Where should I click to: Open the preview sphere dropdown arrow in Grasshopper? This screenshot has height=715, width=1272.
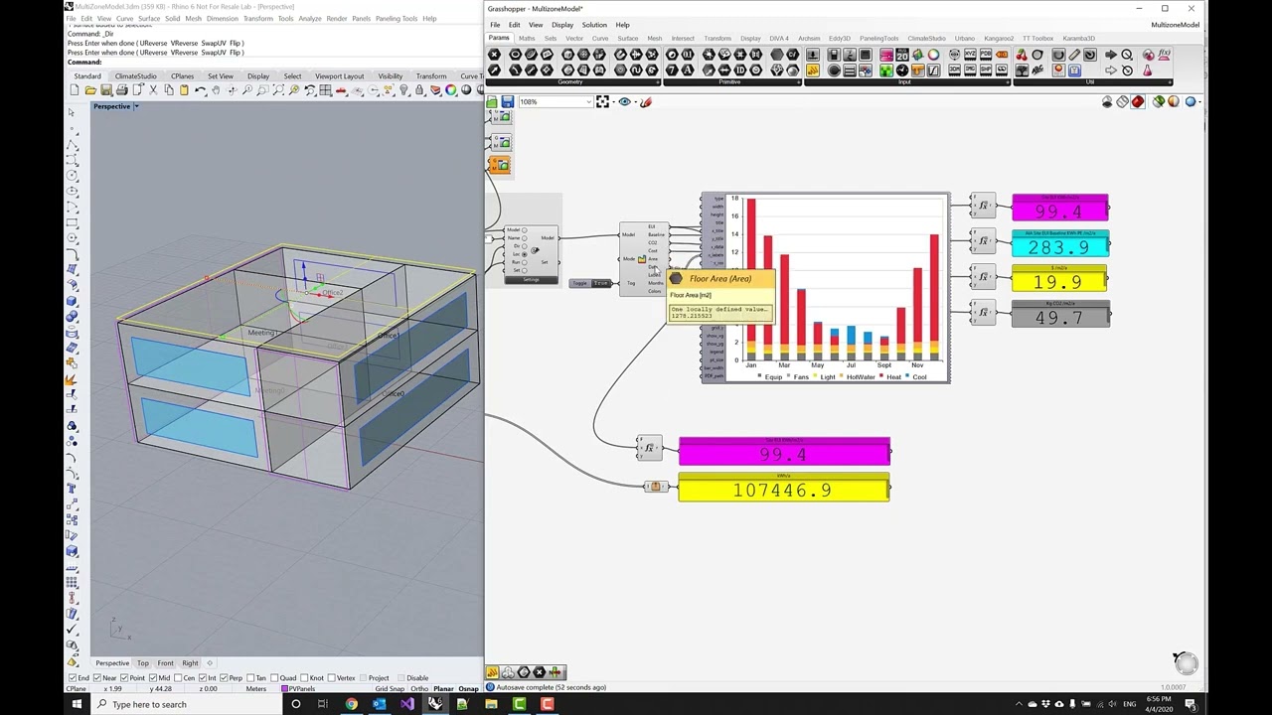click(1200, 102)
